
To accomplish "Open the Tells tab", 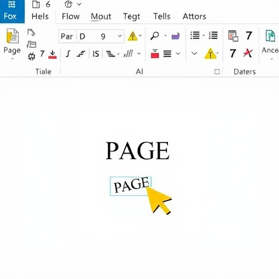I will point(162,16).
